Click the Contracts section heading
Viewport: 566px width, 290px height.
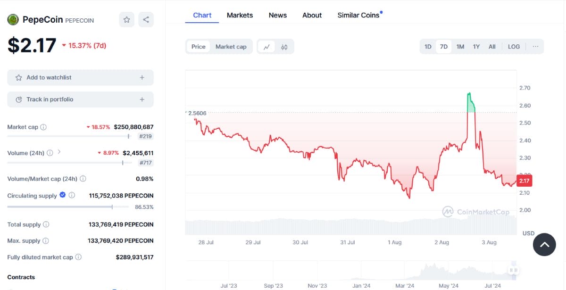pyautogui.click(x=21, y=277)
